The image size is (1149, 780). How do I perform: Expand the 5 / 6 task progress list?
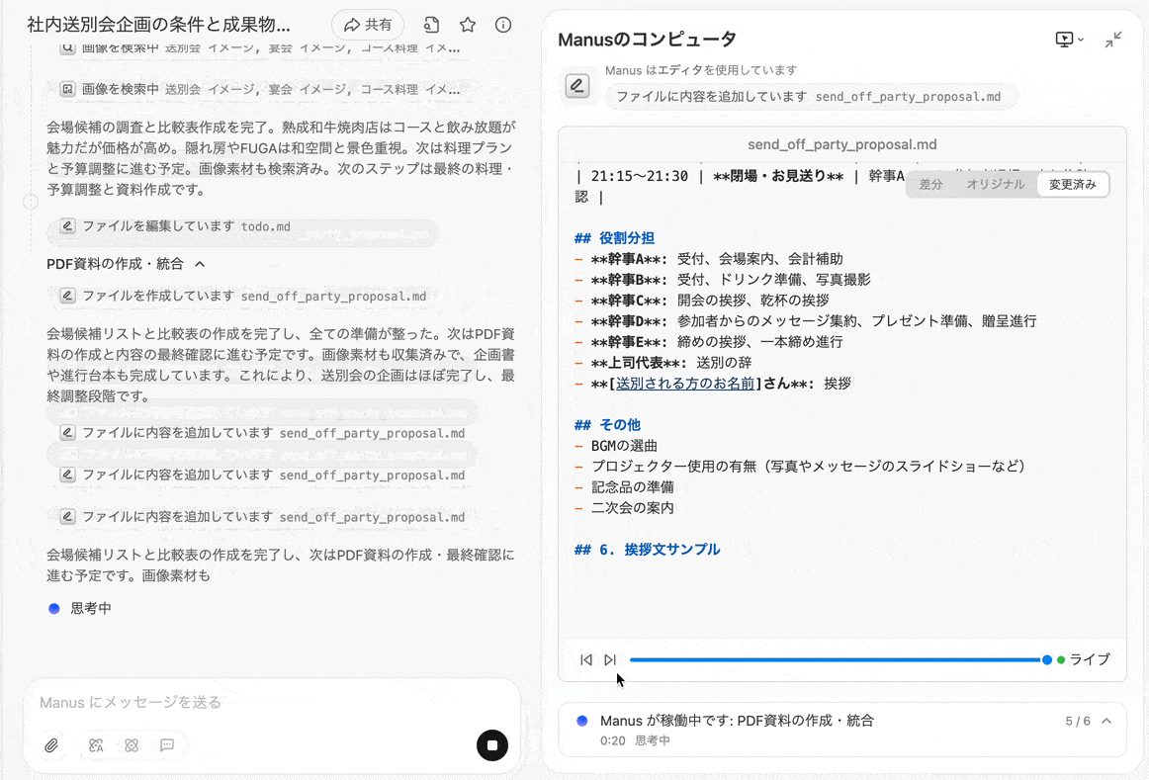click(x=1106, y=721)
